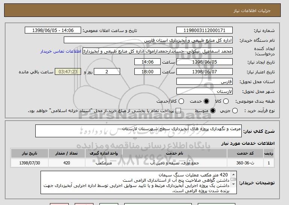The image size is (289, 205).
Task: Click the announcement date field 1398/06/05 - 14:06
Action: pos(53,30)
